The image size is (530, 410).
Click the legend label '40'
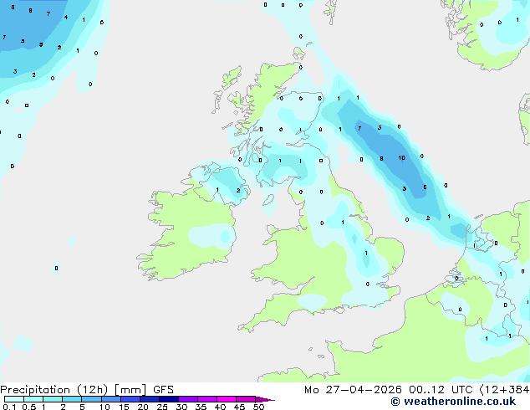tap(220, 407)
